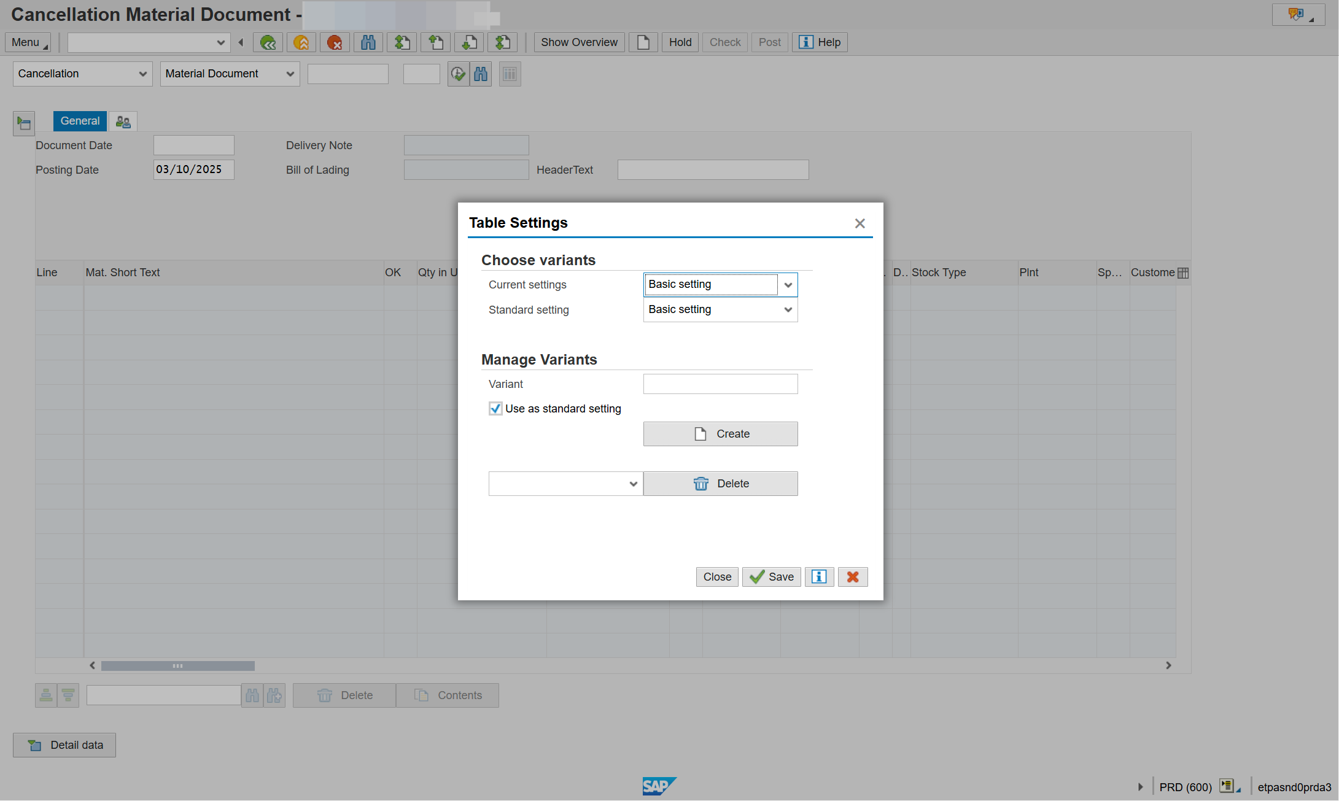The image size is (1339, 801).
Task: Click the yellow Exit toolbar icon
Action: (x=301, y=42)
